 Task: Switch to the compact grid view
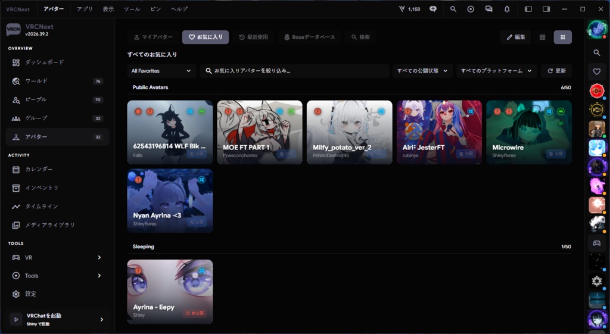tap(542, 38)
